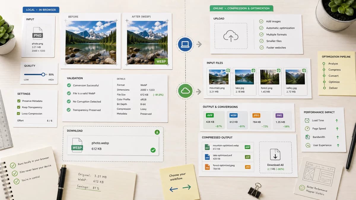Image resolution: width=356 pixels, height=200 pixels.
Task: Click the forest.png thumbnail
Action: tap(270, 77)
